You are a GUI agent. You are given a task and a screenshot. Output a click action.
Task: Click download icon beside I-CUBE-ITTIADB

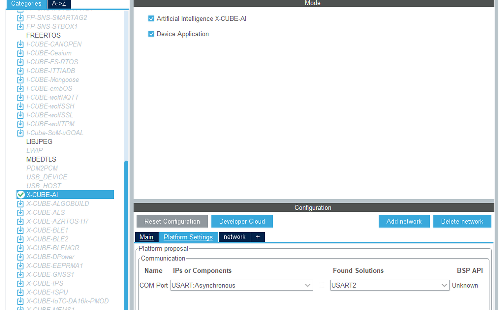(x=20, y=71)
